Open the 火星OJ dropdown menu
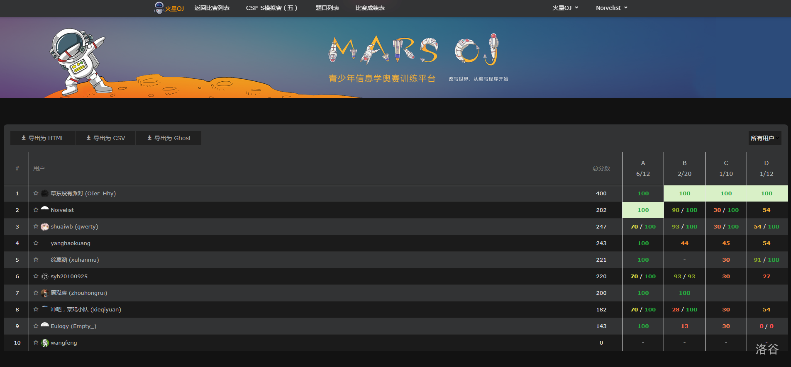 (x=565, y=8)
